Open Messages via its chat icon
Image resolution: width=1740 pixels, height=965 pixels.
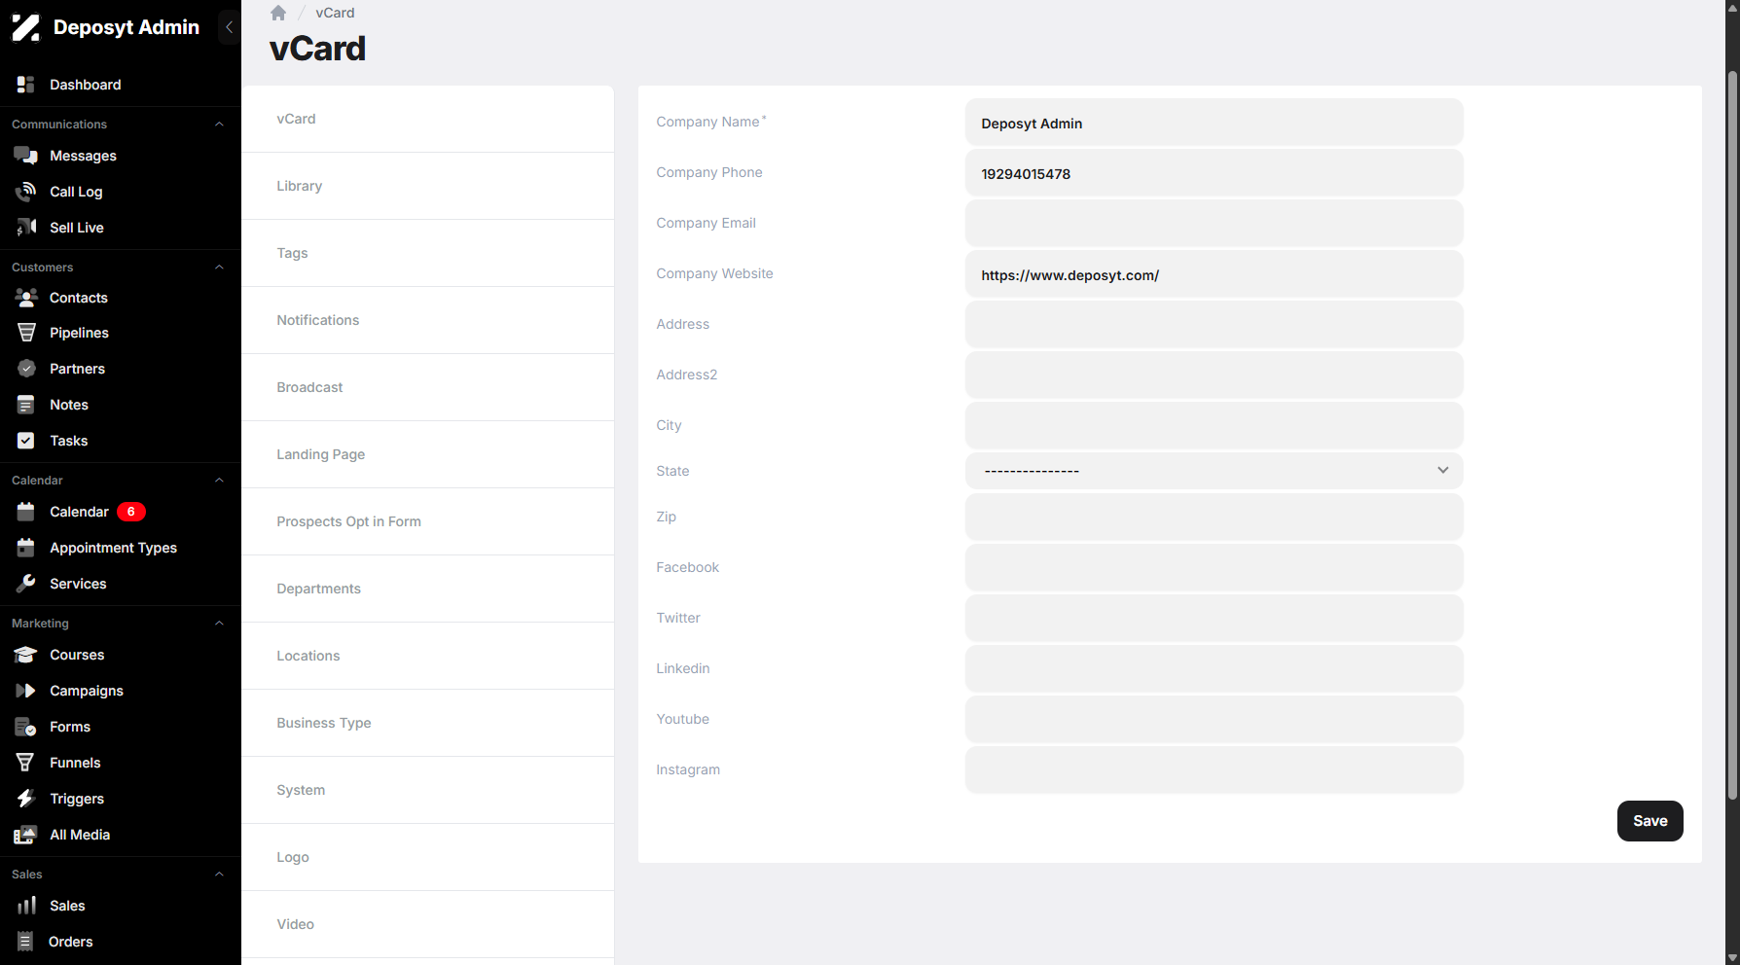(26, 156)
